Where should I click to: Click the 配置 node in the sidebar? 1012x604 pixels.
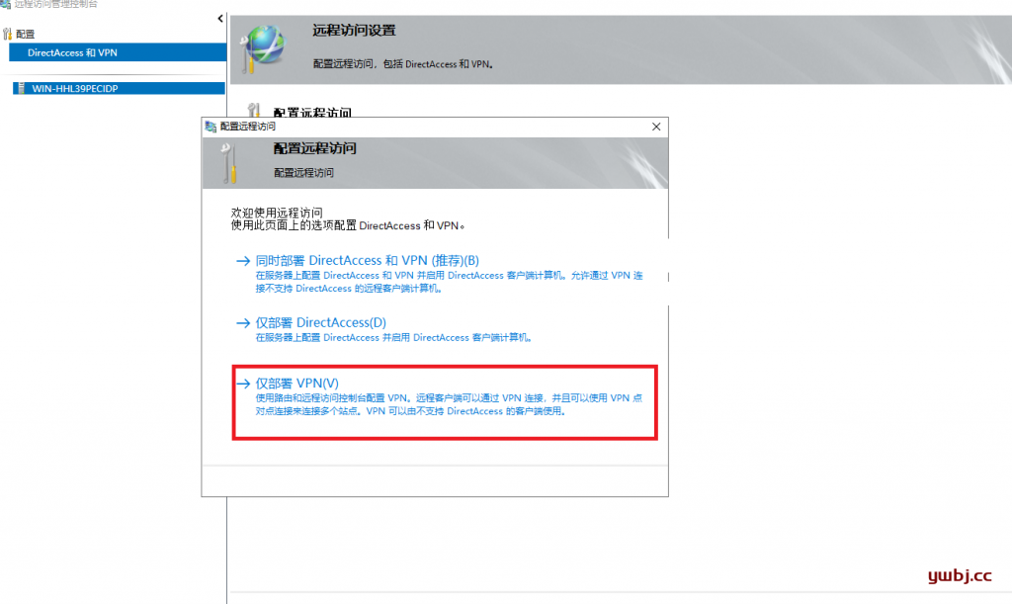[x=25, y=35]
